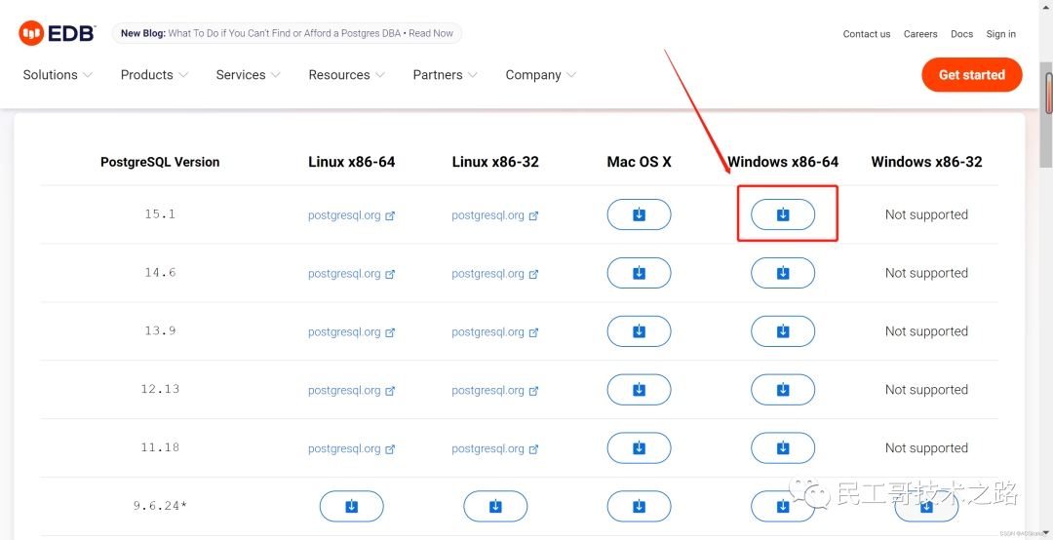This screenshot has width=1053, height=540.
Task: Open the 15.1 Linux x86-32 postgresql.org link
Action: 495,215
